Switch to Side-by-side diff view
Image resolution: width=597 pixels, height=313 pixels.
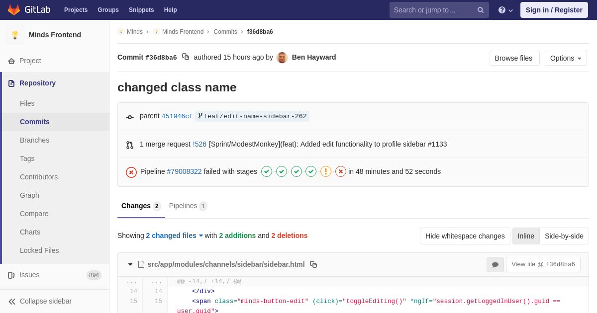pyautogui.click(x=564, y=236)
